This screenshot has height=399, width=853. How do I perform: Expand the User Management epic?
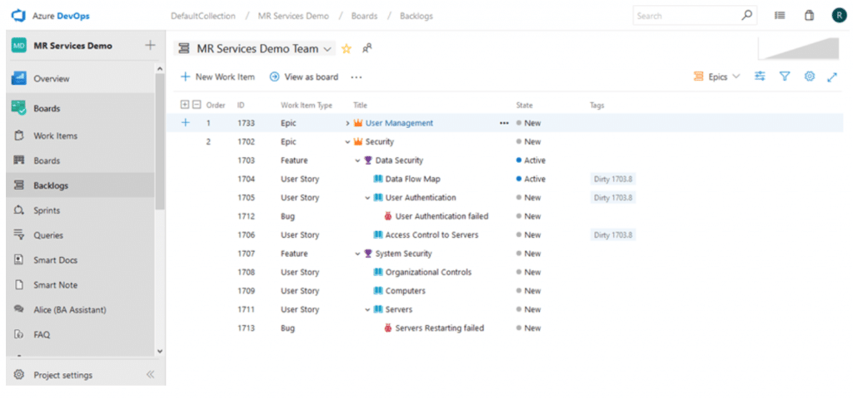[x=347, y=123]
